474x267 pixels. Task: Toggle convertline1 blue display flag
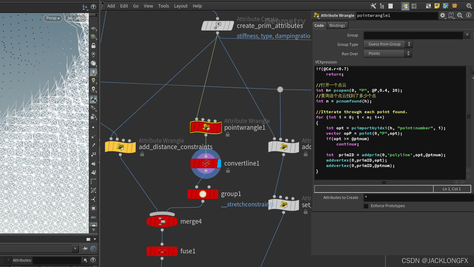point(219,163)
